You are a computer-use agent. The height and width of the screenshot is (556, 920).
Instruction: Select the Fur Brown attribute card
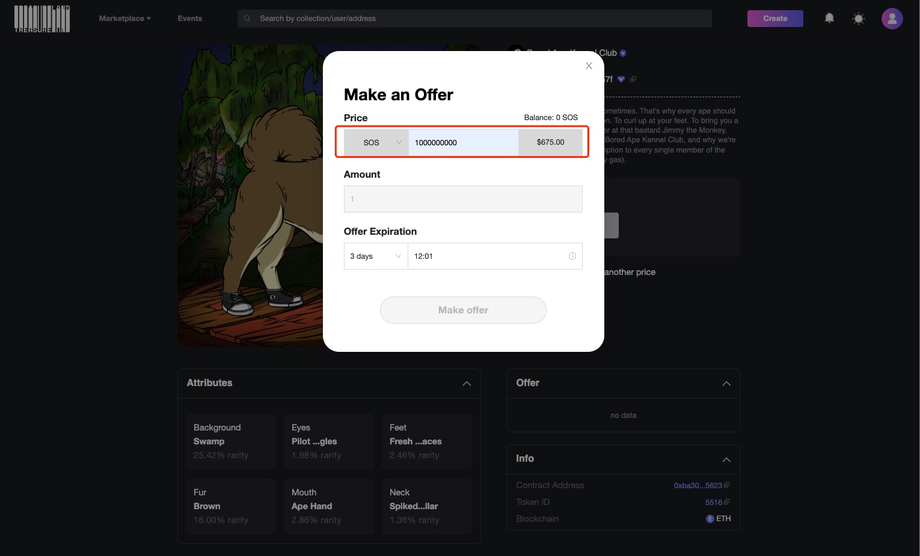click(231, 506)
